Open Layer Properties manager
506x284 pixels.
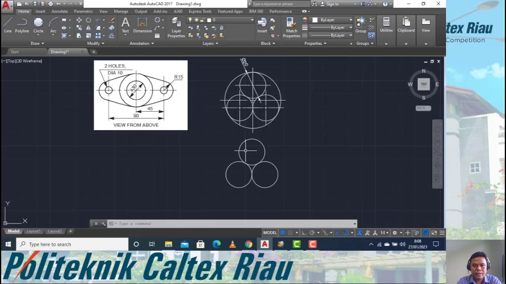click(176, 28)
